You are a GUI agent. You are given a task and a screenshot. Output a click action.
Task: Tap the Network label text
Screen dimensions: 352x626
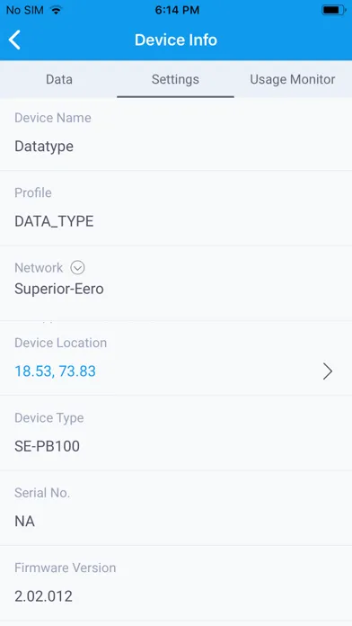pyautogui.click(x=39, y=267)
